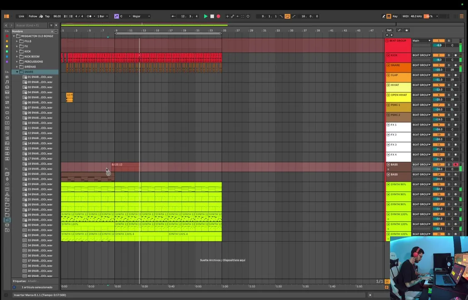Image resolution: width=468 pixels, height=300 pixels.
Task: Expand the SIRENAS folder
Action: pyautogui.click(x=17, y=67)
